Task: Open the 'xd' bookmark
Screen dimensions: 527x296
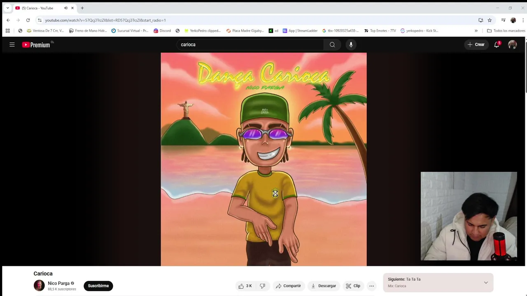Action: [x=273, y=30]
